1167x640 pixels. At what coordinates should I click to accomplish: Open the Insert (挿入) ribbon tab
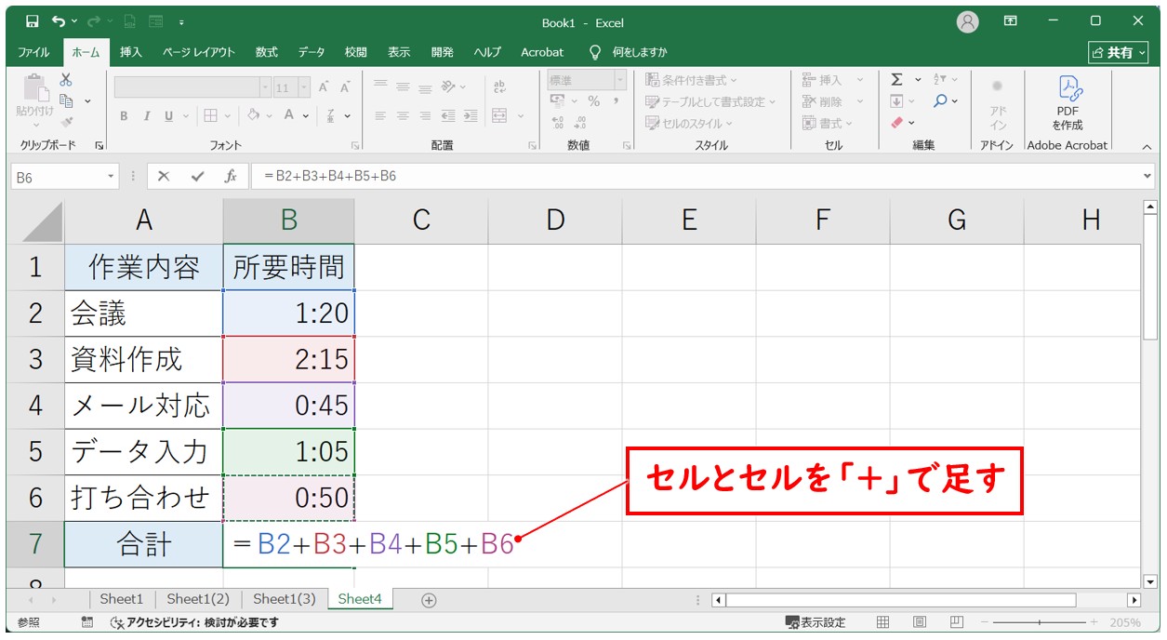point(131,52)
